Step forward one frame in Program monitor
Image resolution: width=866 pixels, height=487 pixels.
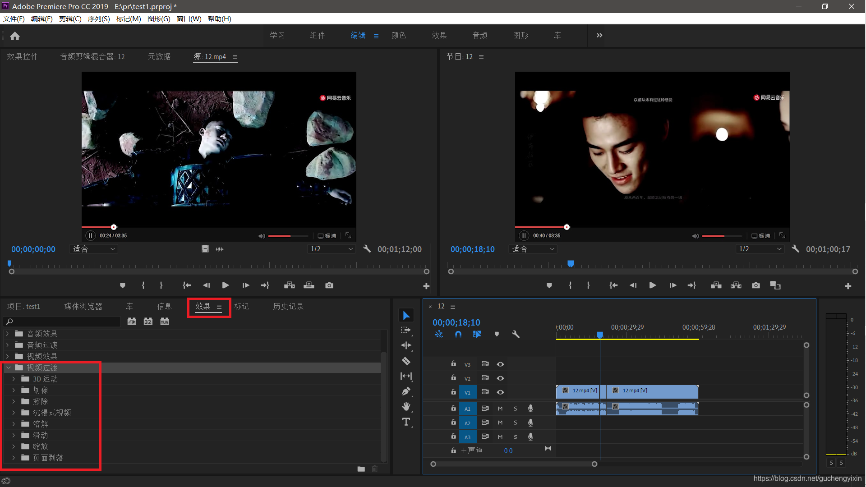[x=673, y=285]
